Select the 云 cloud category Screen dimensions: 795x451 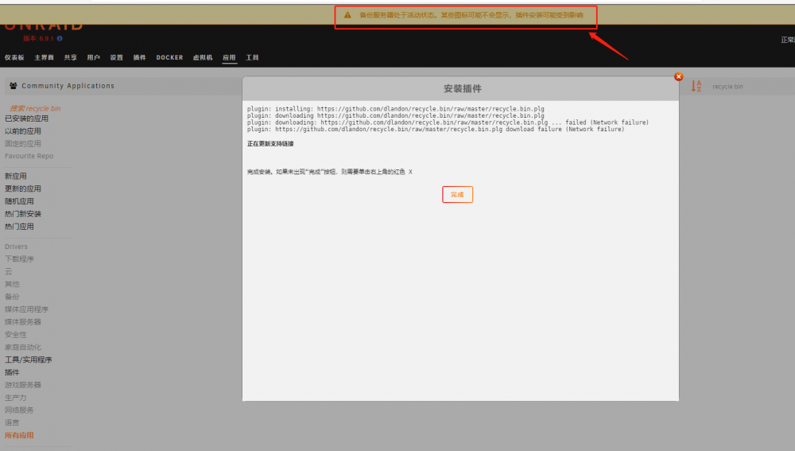[x=8, y=271]
